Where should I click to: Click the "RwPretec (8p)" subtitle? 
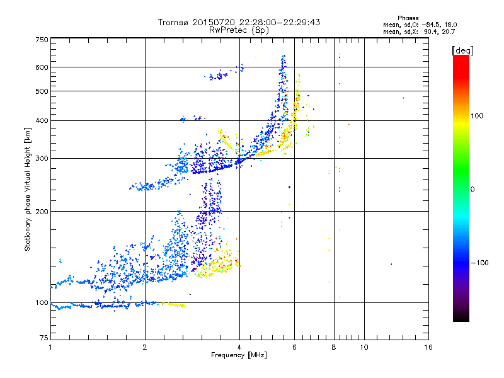pos(239,30)
